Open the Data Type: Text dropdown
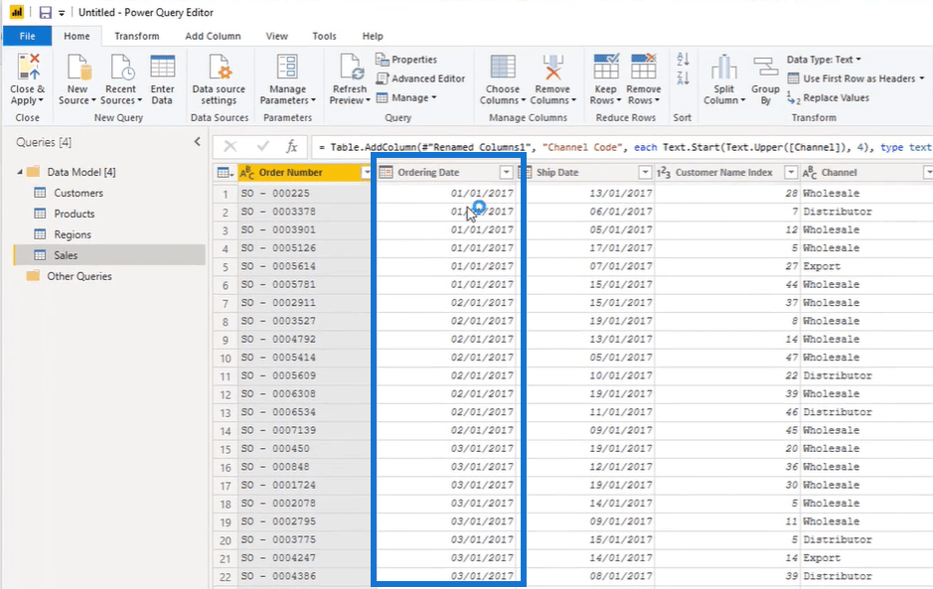 pyautogui.click(x=824, y=60)
